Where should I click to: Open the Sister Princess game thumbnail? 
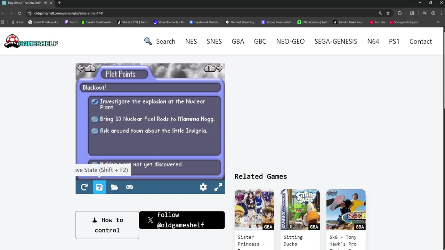point(254,210)
